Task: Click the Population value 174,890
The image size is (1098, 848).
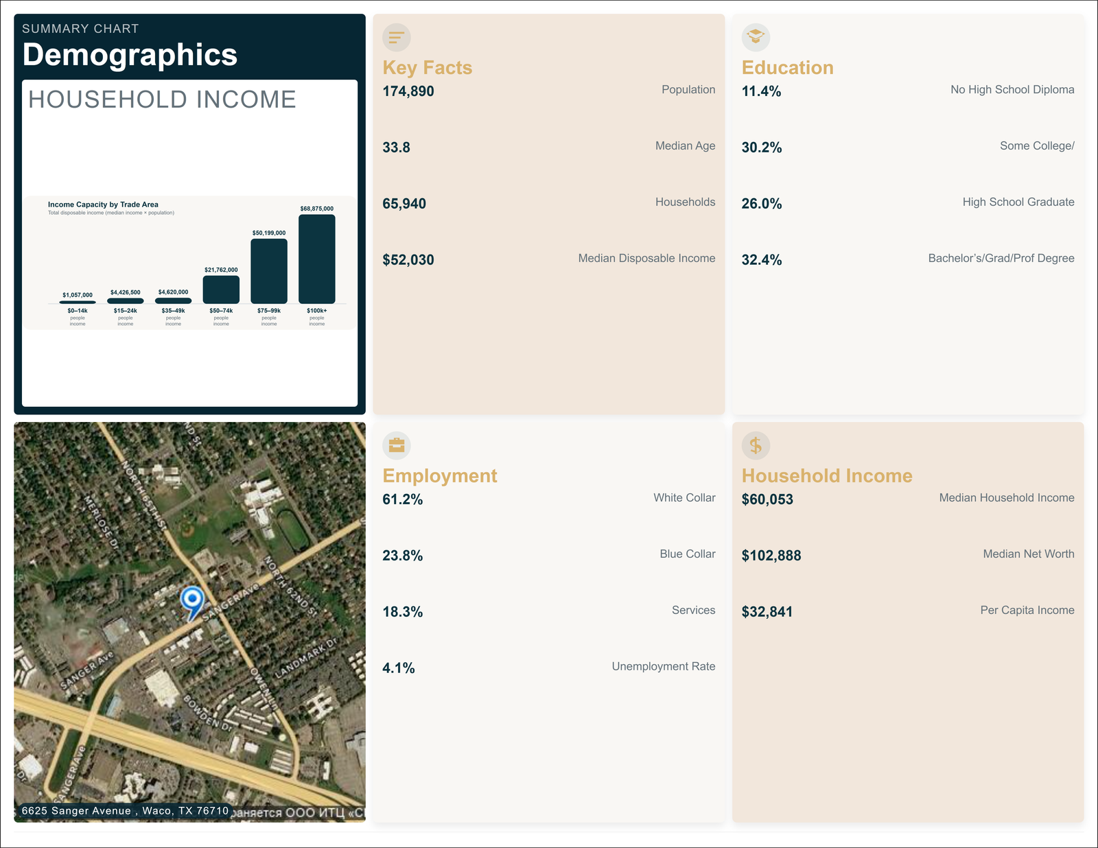Action: tap(408, 91)
